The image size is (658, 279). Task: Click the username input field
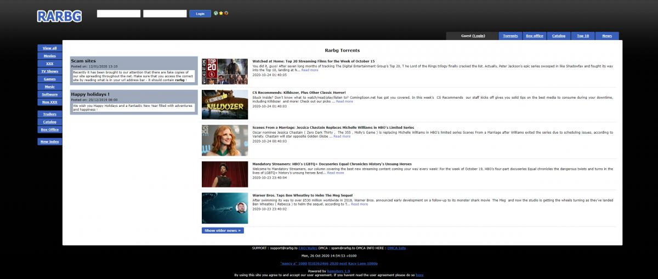pos(118,14)
